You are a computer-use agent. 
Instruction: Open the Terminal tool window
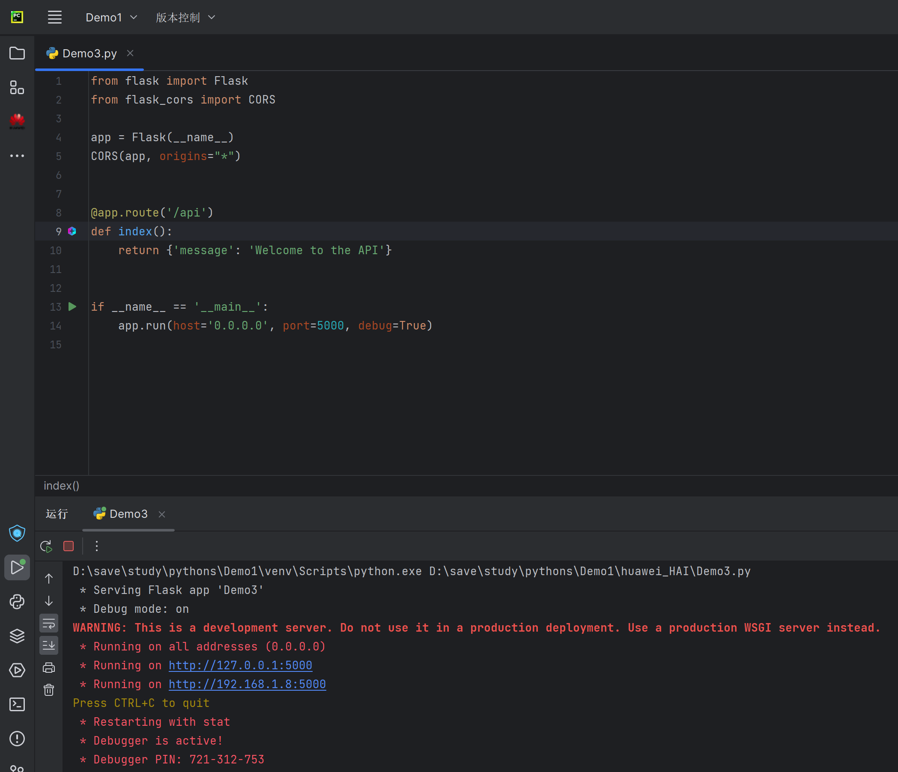[x=17, y=704]
